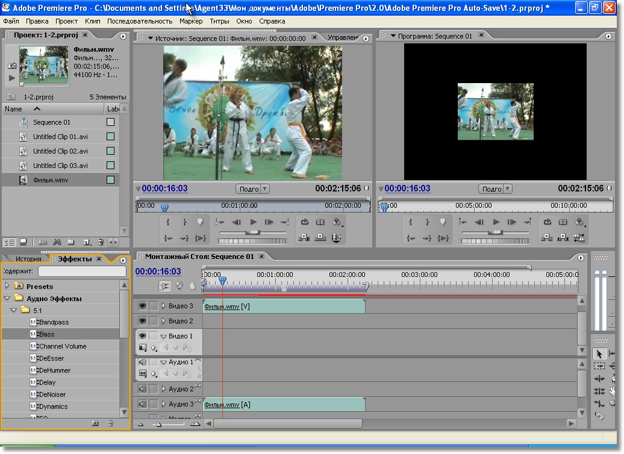This screenshot has height=454, width=624.
Task: Toggle Safe Margins in Source monitor
Action: click(x=320, y=222)
